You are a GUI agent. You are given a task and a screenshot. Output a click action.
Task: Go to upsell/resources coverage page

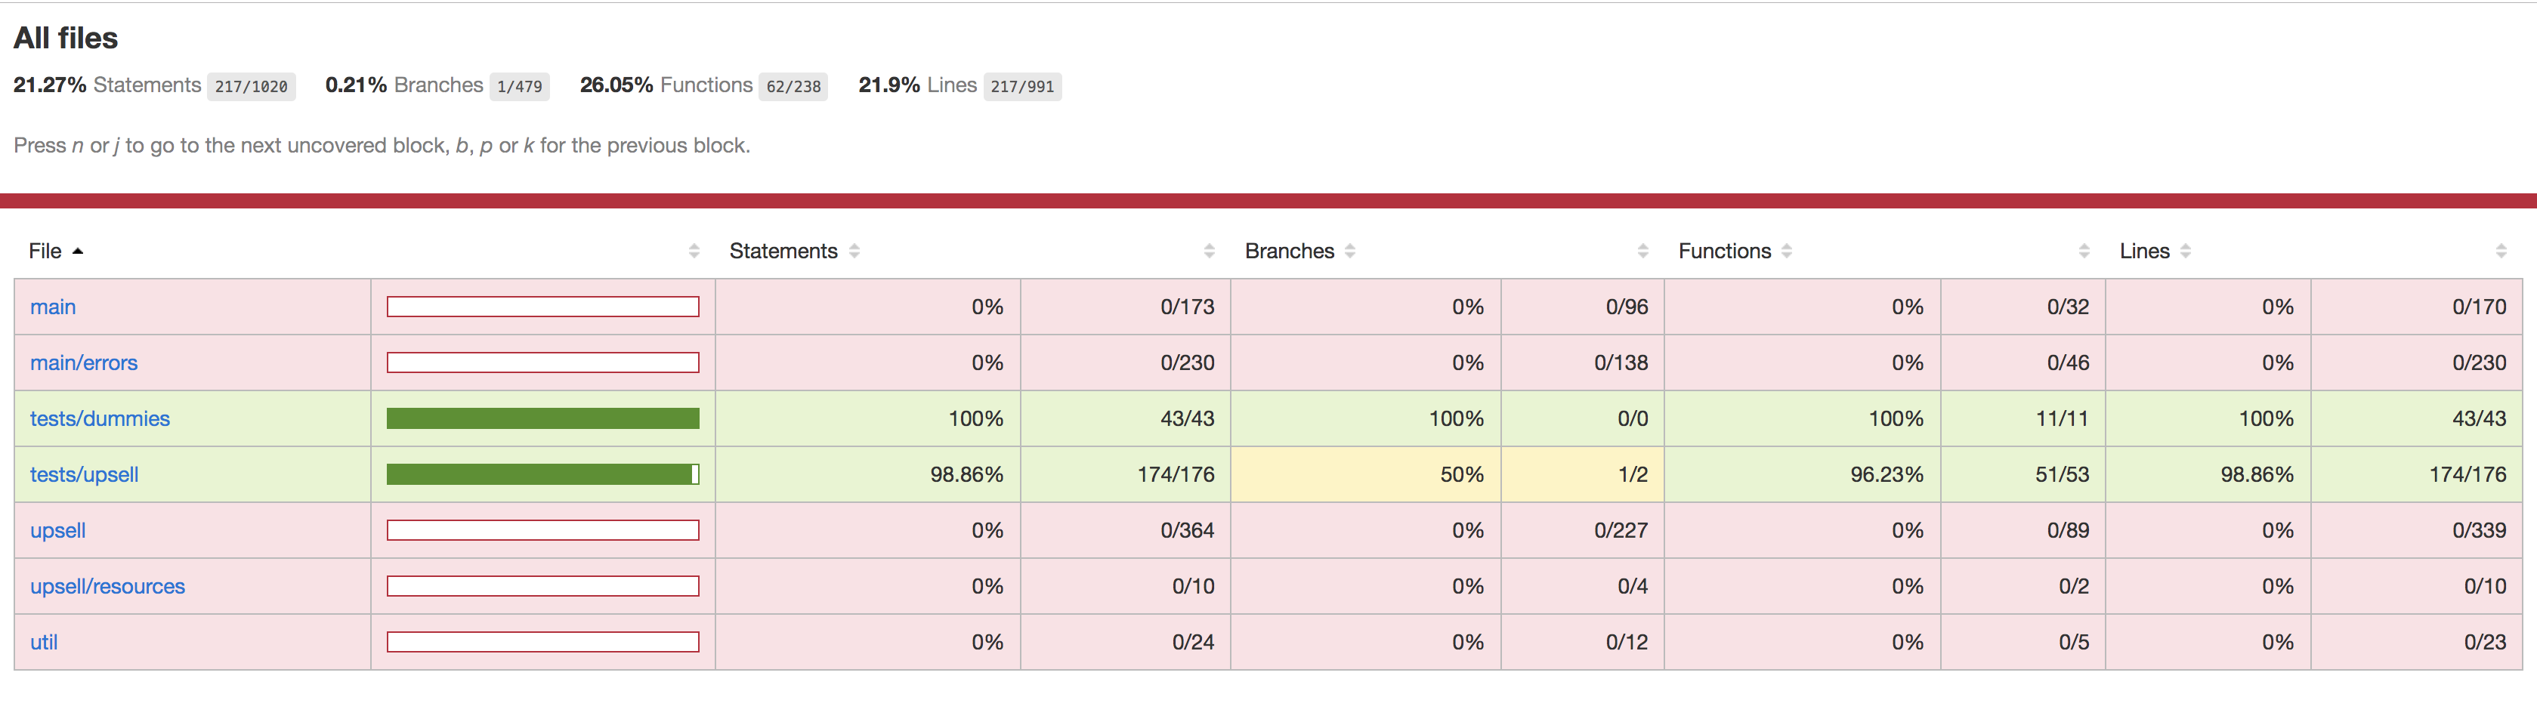pyautogui.click(x=107, y=587)
